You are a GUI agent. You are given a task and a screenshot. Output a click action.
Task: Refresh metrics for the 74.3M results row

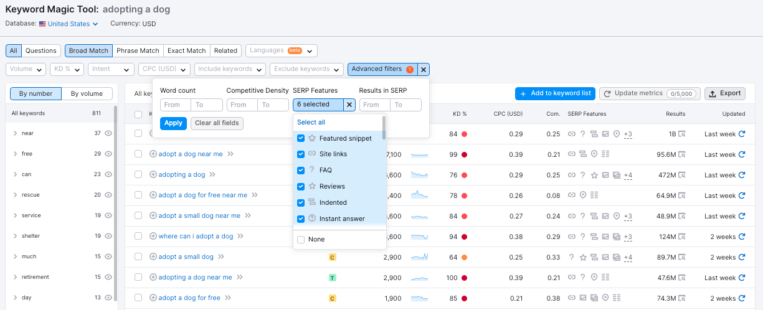click(x=741, y=298)
